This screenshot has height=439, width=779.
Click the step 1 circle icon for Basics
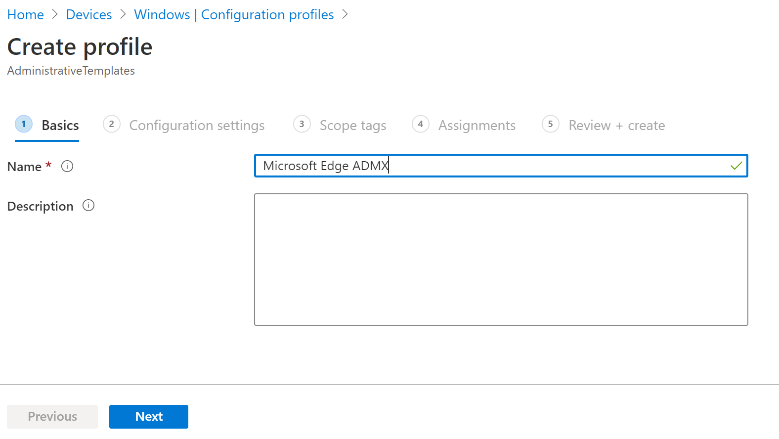(24, 124)
